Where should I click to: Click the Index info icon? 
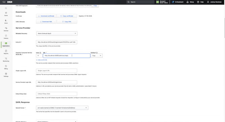[x=40, y=53]
